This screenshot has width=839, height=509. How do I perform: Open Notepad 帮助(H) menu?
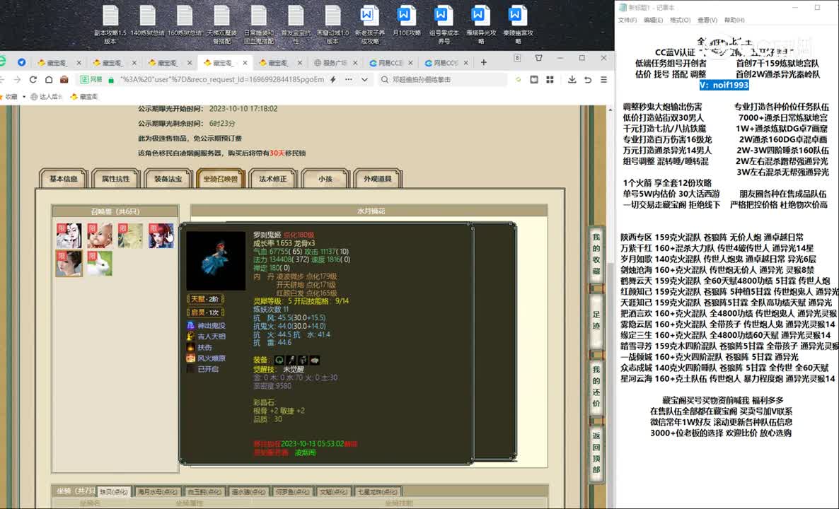734,20
